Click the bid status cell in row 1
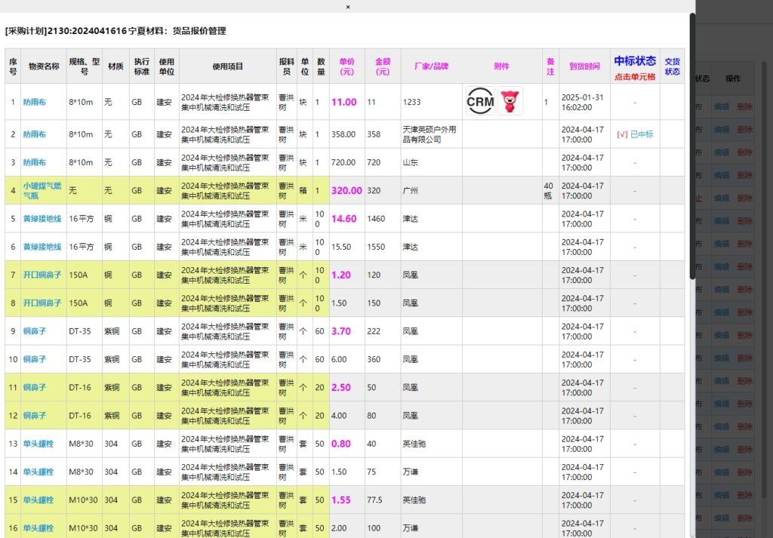Image resolution: width=773 pixels, height=538 pixels. [634, 102]
